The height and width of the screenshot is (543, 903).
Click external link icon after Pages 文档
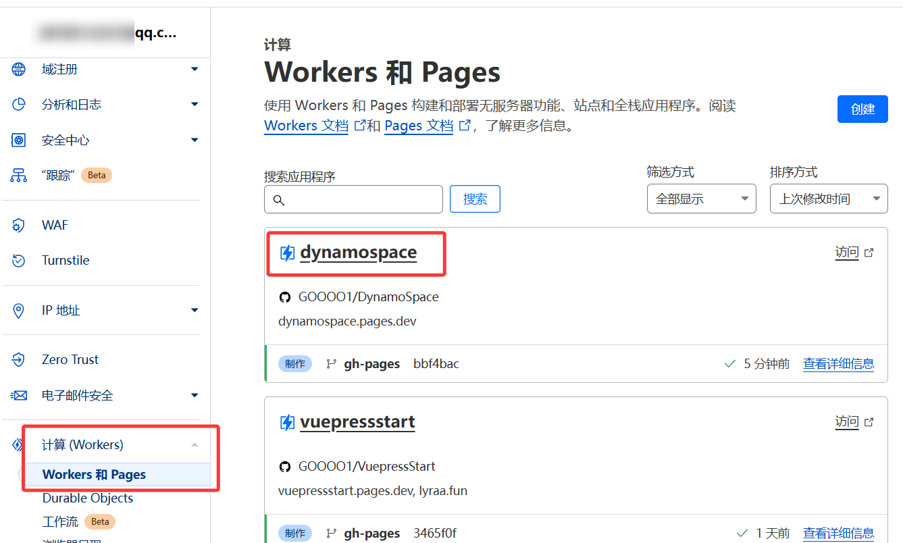(465, 125)
